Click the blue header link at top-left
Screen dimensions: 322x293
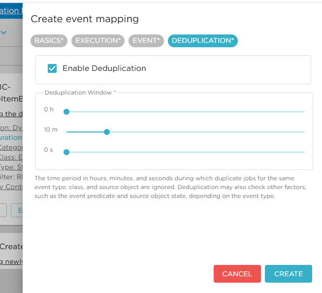[x=10, y=10]
